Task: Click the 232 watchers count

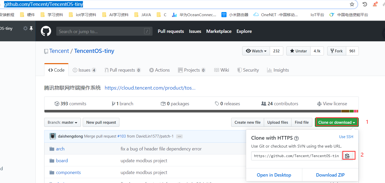Action: [x=276, y=51]
